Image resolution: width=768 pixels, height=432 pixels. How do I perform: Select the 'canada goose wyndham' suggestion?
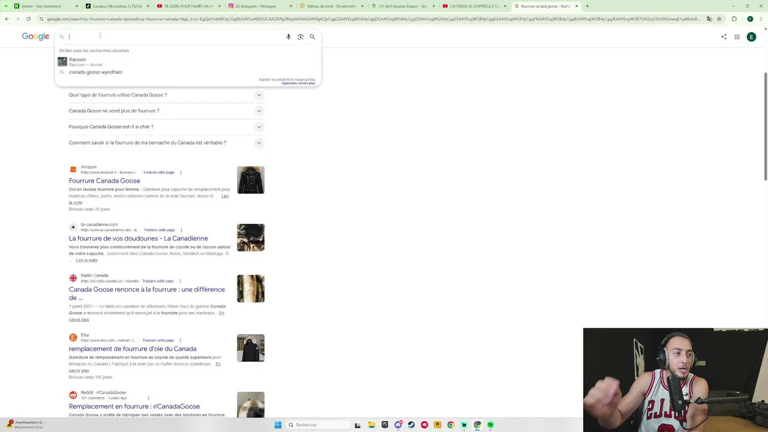click(x=187, y=72)
